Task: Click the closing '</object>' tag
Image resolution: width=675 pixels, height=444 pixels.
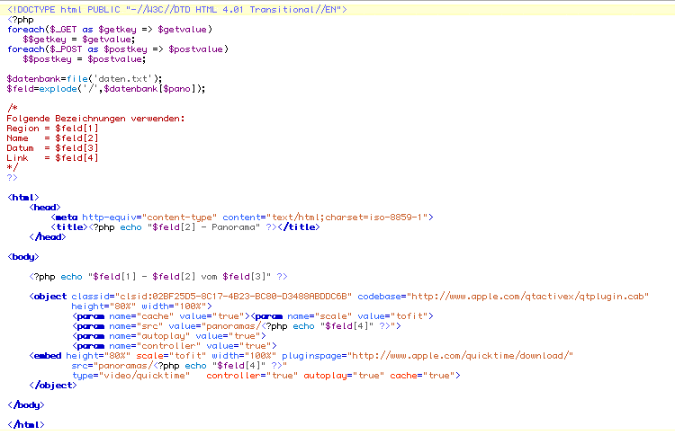Action: [x=53, y=385]
